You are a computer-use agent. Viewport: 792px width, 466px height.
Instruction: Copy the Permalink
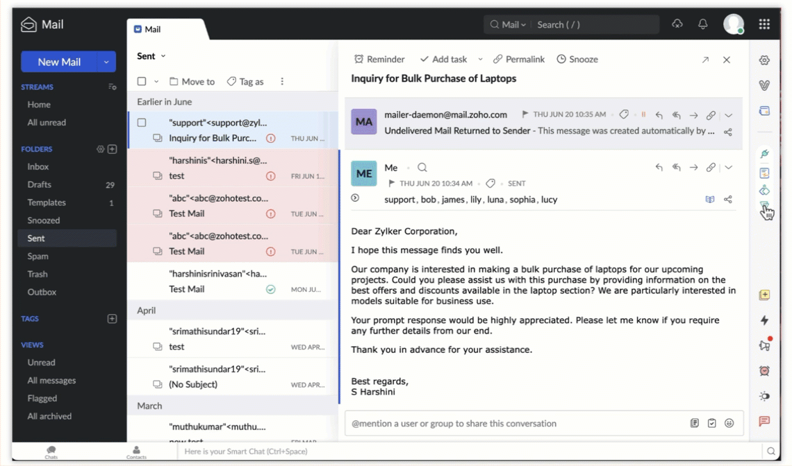click(519, 59)
